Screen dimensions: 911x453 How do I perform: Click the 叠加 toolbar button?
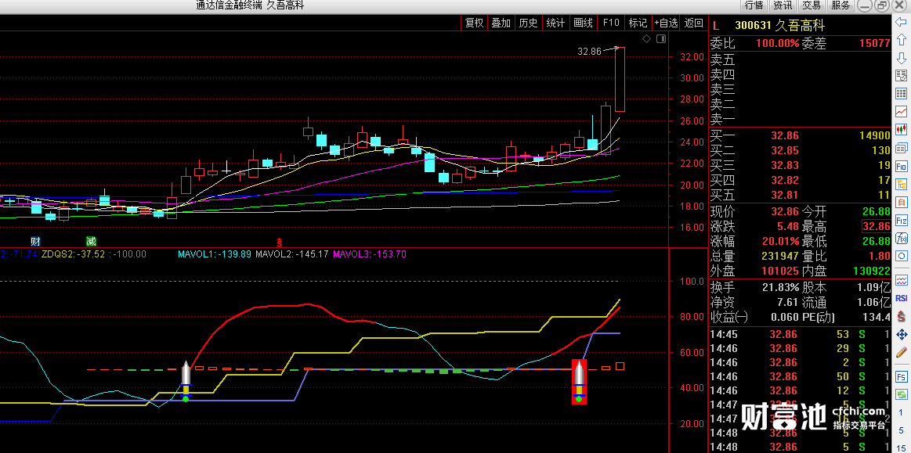click(x=501, y=23)
